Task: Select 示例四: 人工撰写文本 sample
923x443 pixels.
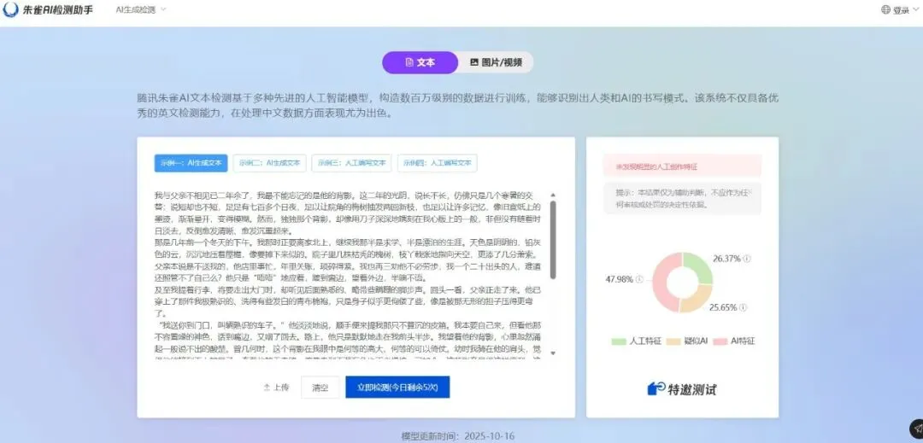Action: 438,163
